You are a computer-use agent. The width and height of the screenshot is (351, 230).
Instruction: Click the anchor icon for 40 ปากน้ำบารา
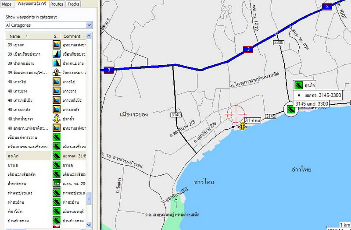click(x=57, y=119)
